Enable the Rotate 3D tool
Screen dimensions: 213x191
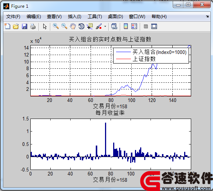(81, 26)
